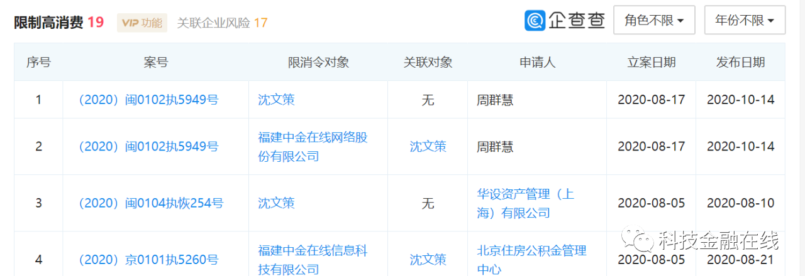The height and width of the screenshot is (276, 805).
Task: Open the 角色不限 dropdown
Action: pos(654,20)
